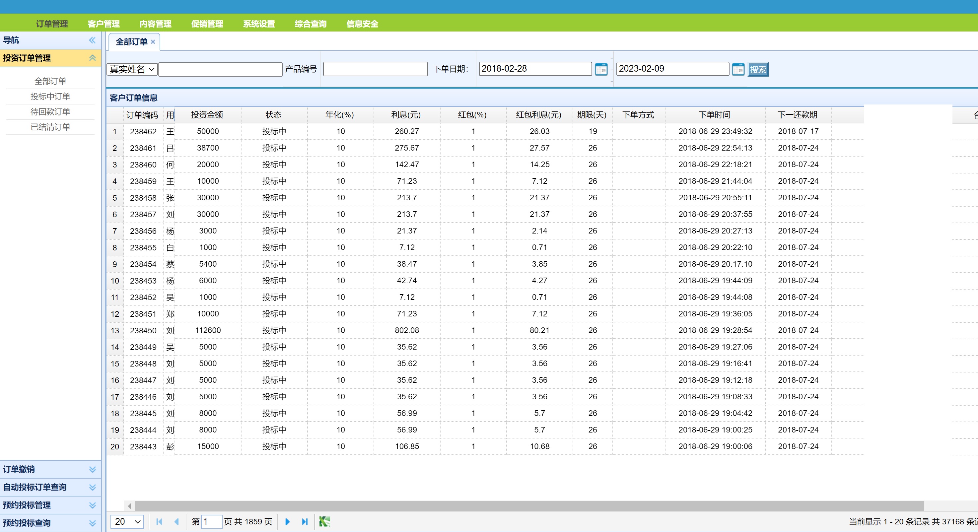Click investment amount 38700 cell
This screenshot has height=532, width=978.
click(x=208, y=148)
